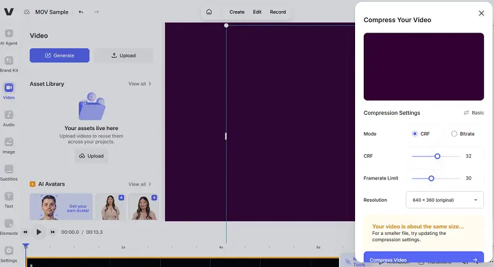Rename the MOV Sample project title
The height and width of the screenshot is (267, 494).
coord(52,12)
